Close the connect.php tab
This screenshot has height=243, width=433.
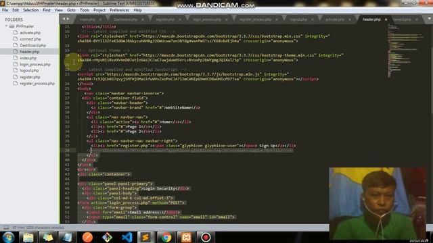417,20
